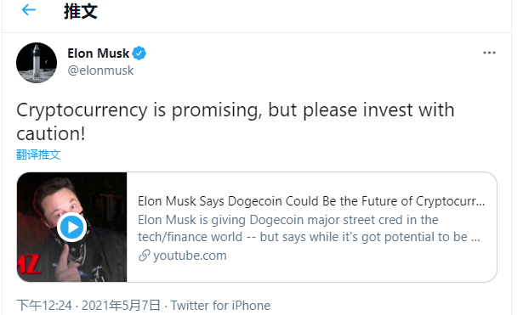The width and height of the screenshot is (523, 315).
Task: Open the Twitter for iPhone source label
Action: 220,306
